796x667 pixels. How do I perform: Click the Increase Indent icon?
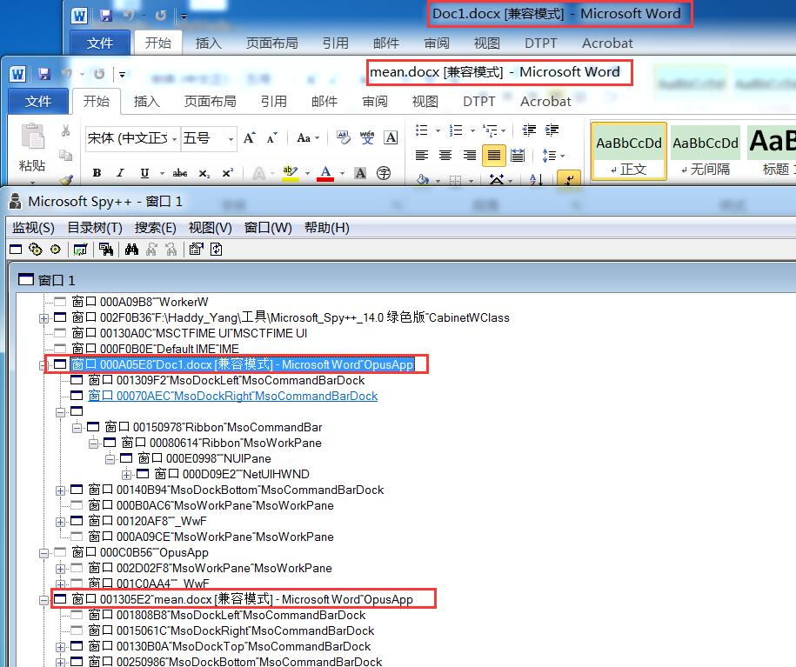point(552,130)
